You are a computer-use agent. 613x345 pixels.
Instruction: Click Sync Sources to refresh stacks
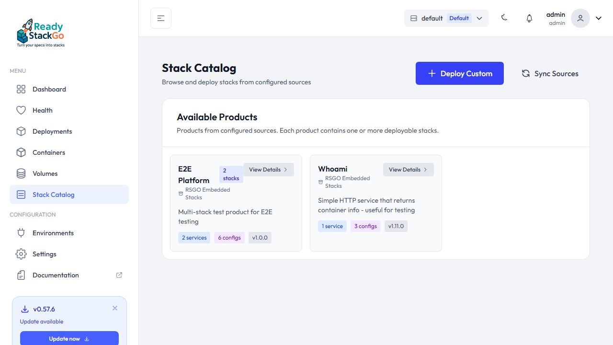coord(550,73)
